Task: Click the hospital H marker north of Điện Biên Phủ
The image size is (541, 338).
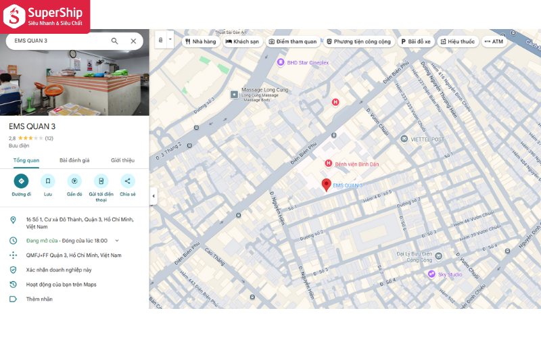Action: pos(335,102)
